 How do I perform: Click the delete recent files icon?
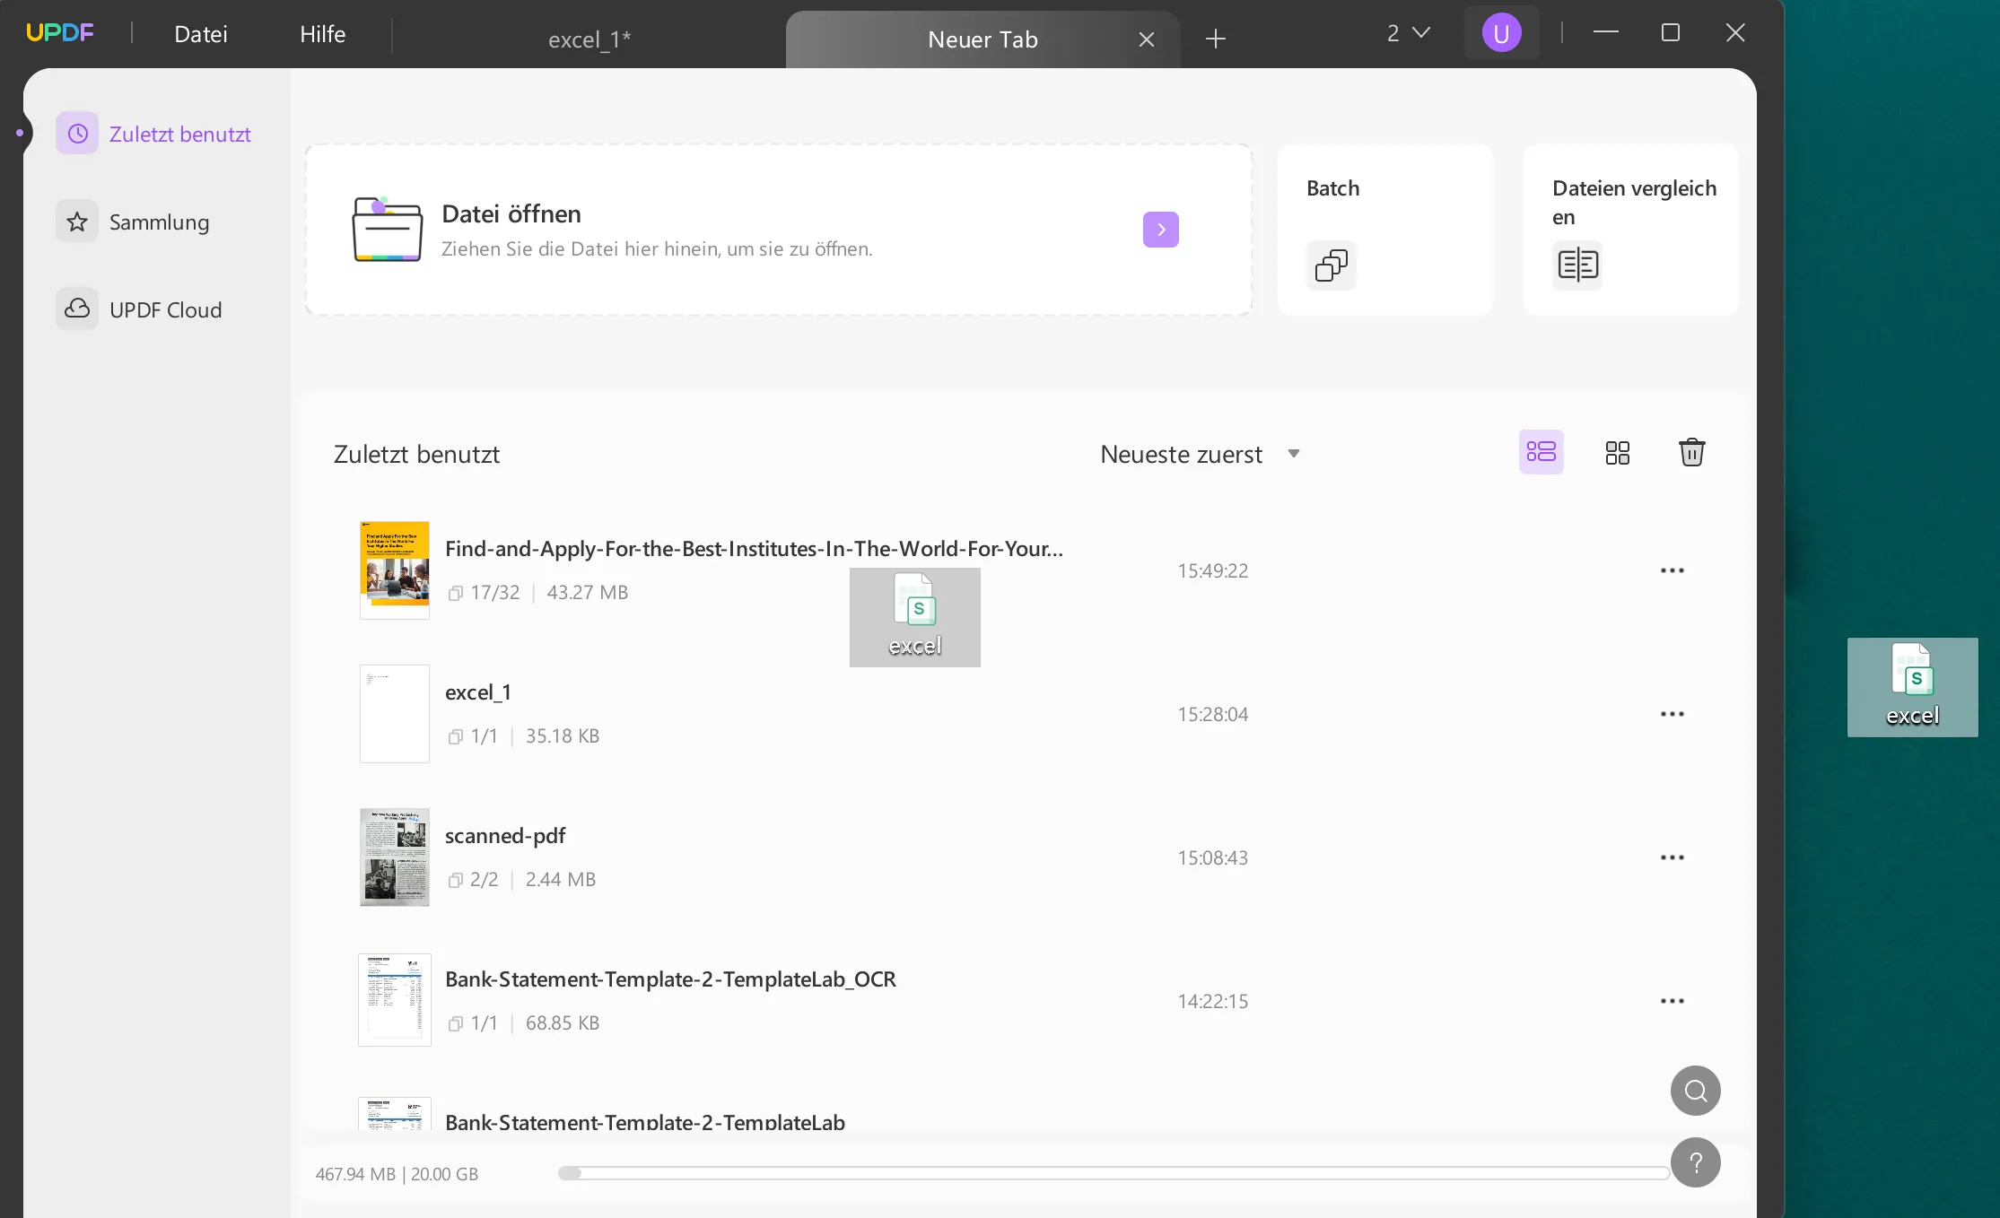pos(1691,453)
